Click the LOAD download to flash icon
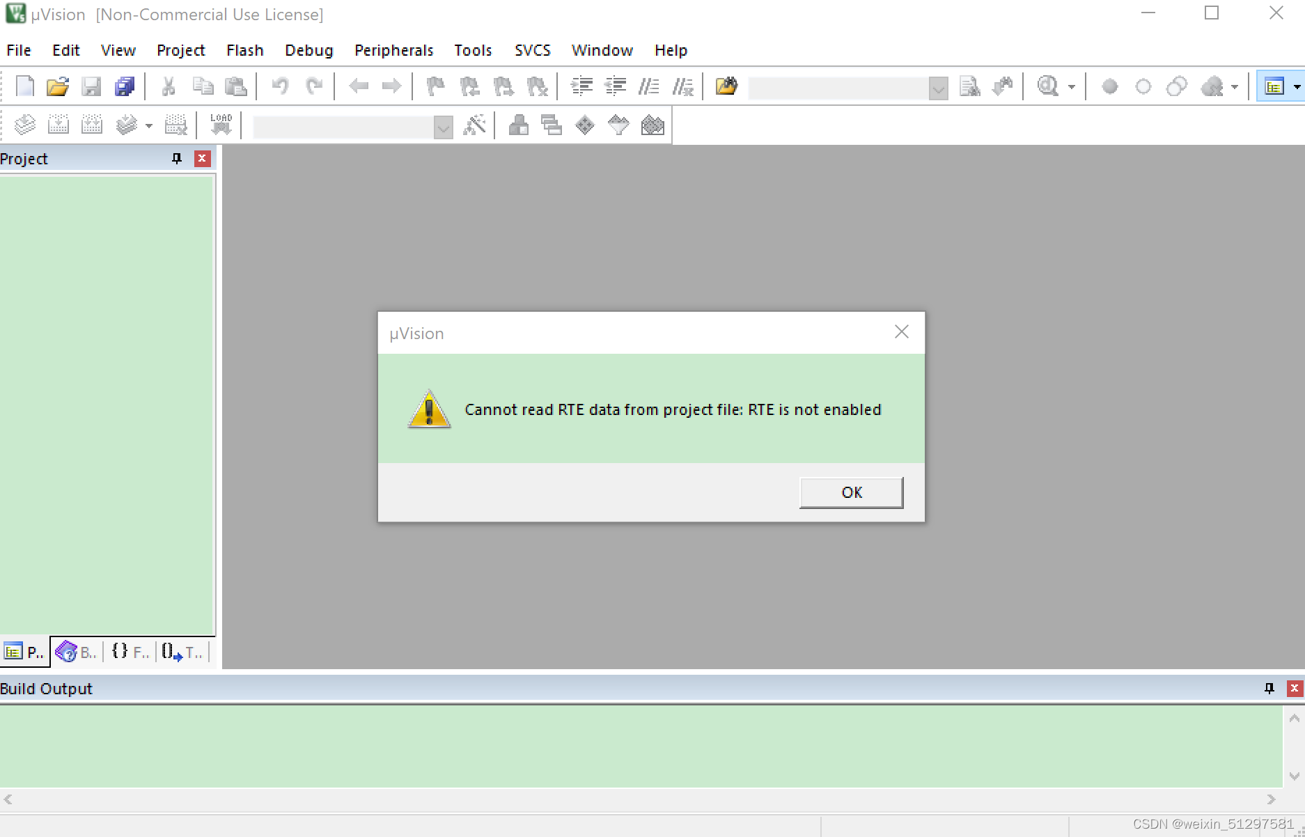1305x837 pixels. pyautogui.click(x=221, y=125)
